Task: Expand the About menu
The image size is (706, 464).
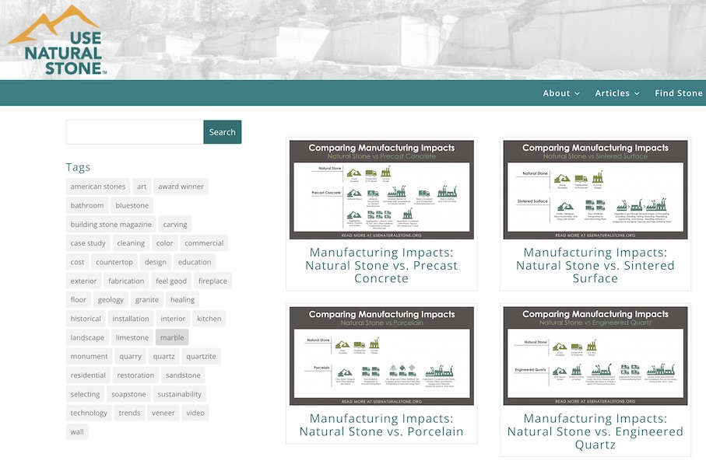Action: [561, 93]
